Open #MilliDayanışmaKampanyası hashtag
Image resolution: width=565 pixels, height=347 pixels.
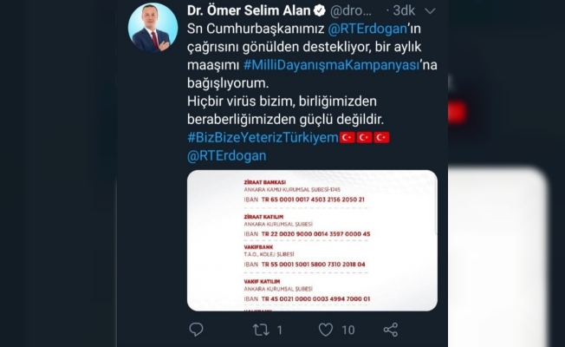[332, 65]
